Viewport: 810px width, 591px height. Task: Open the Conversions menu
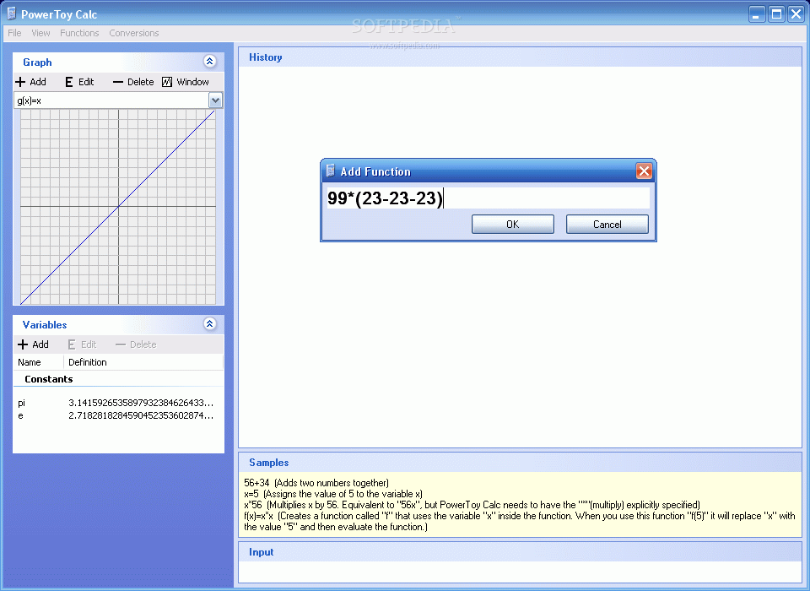click(133, 33)
